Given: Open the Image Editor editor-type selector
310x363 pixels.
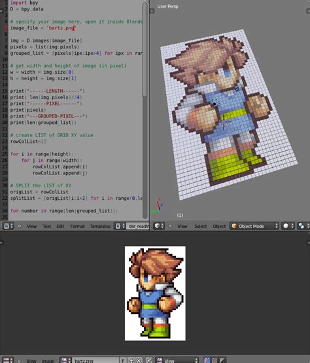Looking at the screenshot, I should coord(8,360).
